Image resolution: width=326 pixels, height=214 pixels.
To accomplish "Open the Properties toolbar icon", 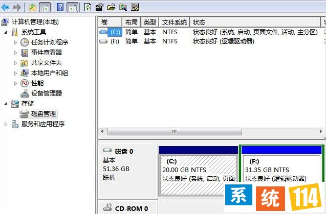I will tap(99, 7).
